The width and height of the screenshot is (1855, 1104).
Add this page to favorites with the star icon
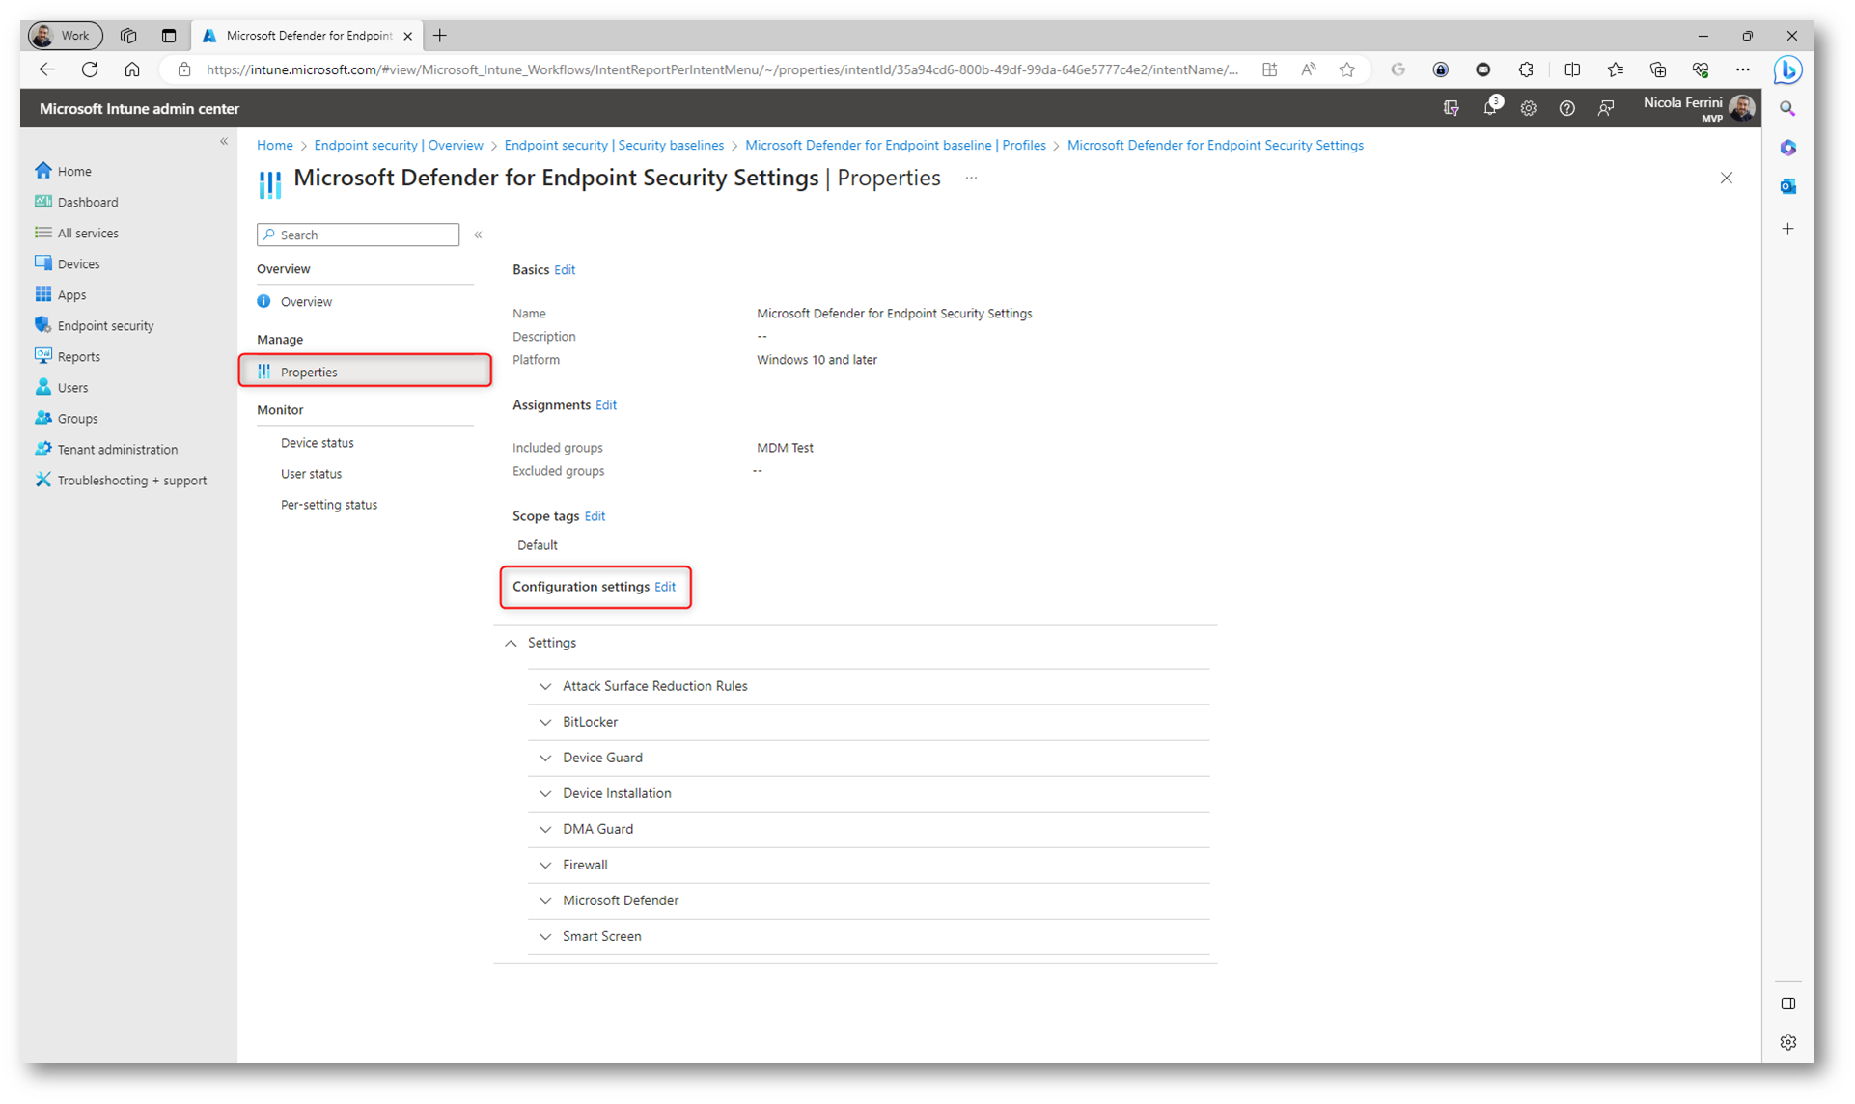click(x=1347, y=69)
